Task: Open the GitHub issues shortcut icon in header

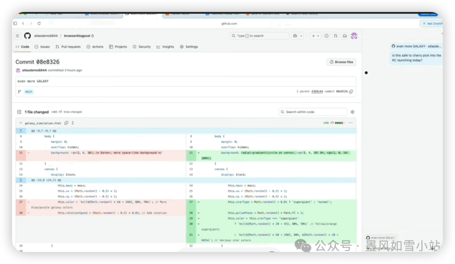Action: 327,36
